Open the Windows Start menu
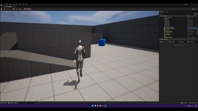Image resolution: width=198 pixels, height=111 pixels. click(93, 106)
